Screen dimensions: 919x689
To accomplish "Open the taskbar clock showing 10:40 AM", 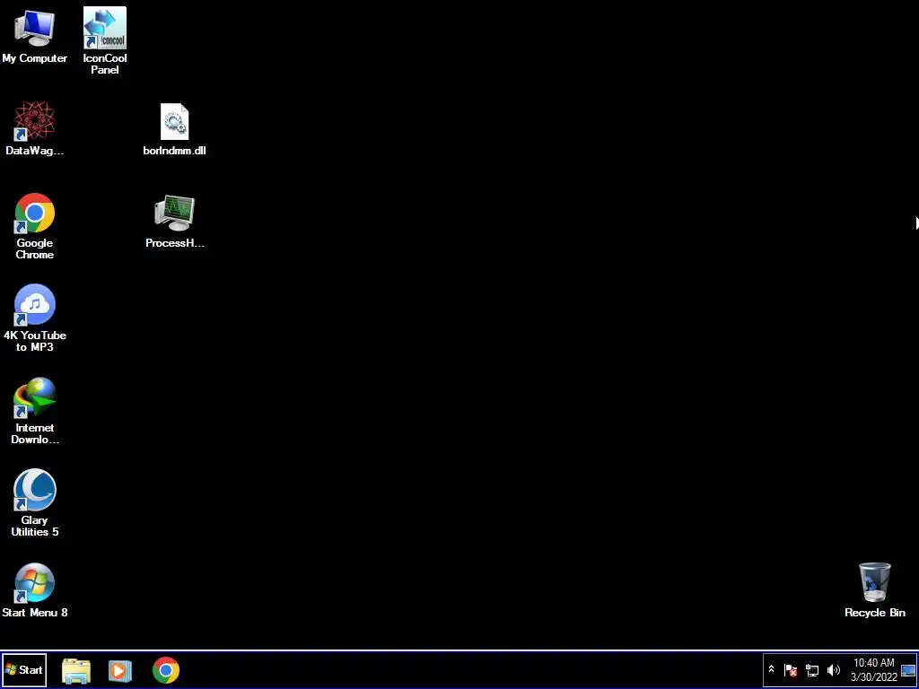I will click(x=874, y=669).
